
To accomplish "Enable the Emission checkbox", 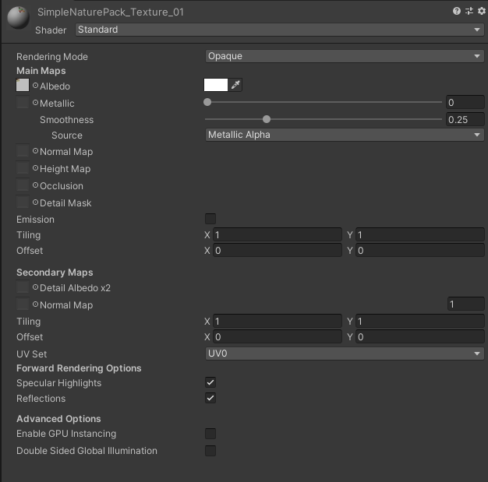I will (x=210, y=219).
